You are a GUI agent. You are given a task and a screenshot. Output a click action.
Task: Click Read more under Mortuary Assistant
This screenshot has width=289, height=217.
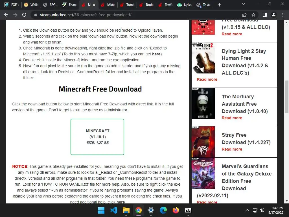pos(232,118)
